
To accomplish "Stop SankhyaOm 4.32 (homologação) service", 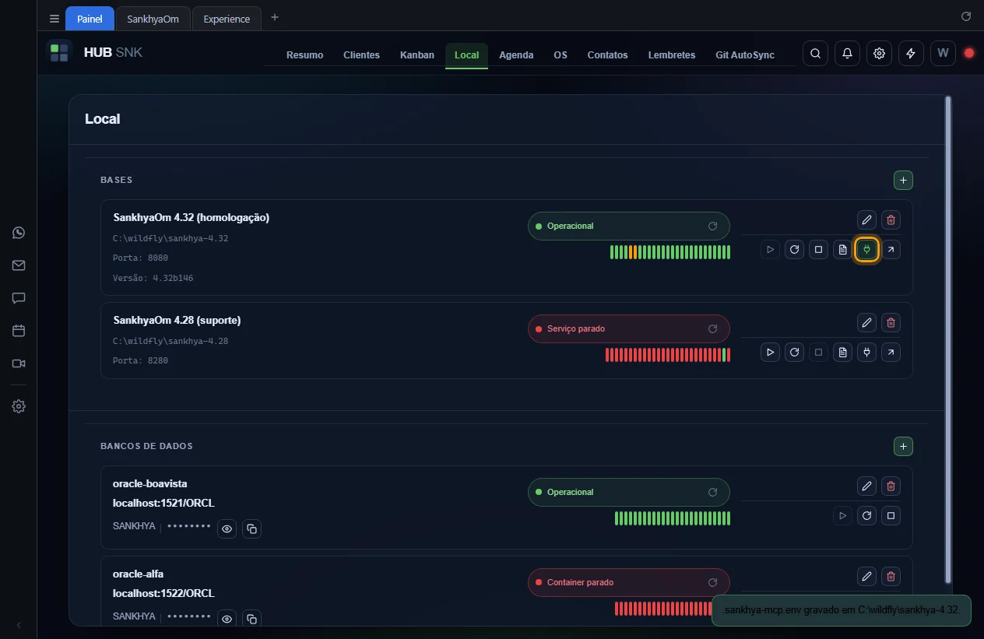I will click(x=818, y=250).
